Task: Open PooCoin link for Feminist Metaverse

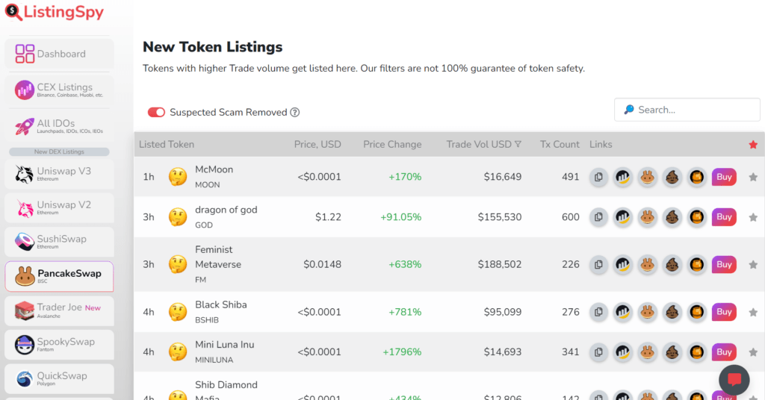Action: point(672,265)
